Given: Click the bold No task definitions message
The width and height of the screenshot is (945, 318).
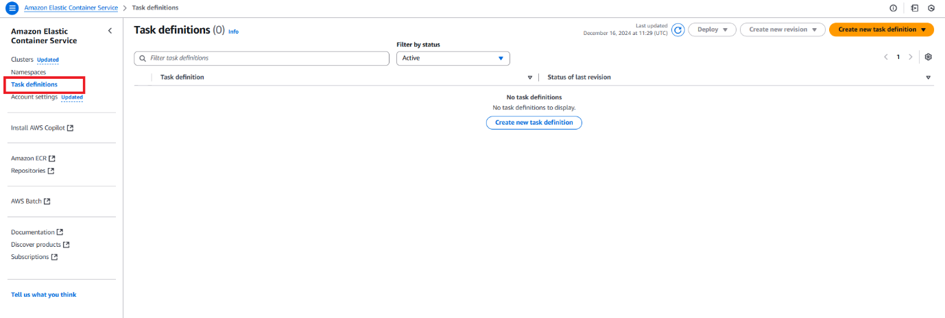Looking at the screenshot, I should [x=534, y=97].
